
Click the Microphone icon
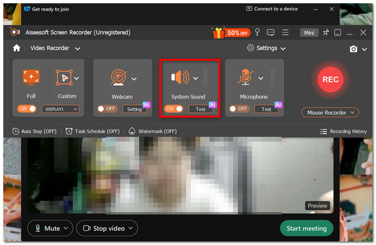[x=245, y=77]
